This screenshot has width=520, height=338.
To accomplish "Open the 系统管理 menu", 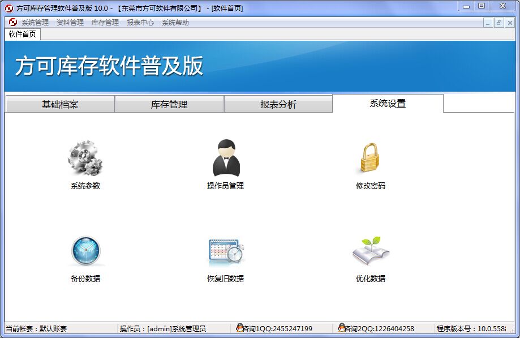I will coord(35,23).
